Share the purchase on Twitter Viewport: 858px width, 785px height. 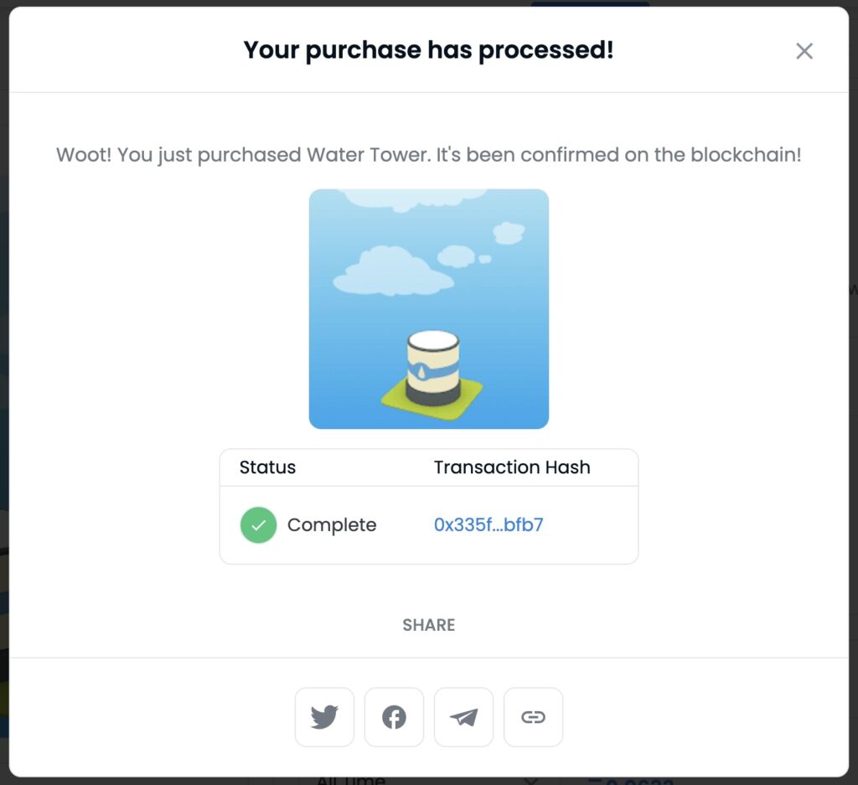pos(324,716)
